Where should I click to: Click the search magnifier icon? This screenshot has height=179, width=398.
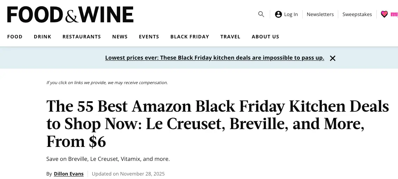[x=261, y=14]
